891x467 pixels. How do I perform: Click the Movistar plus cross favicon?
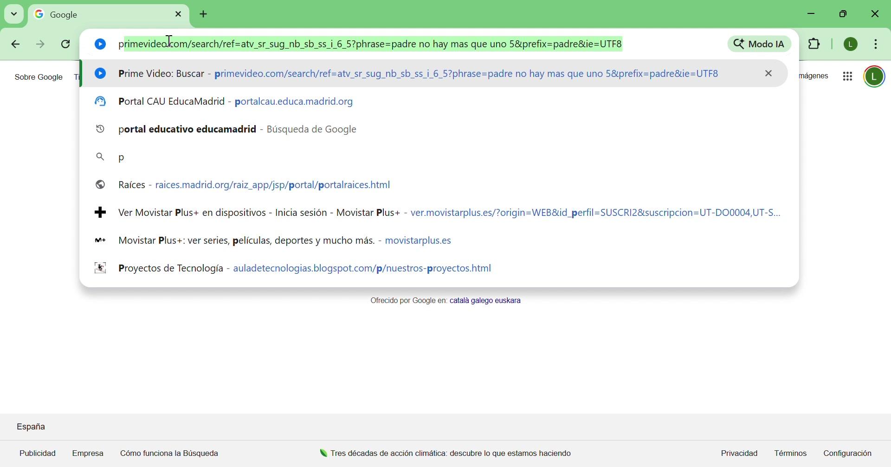point(100,213)
